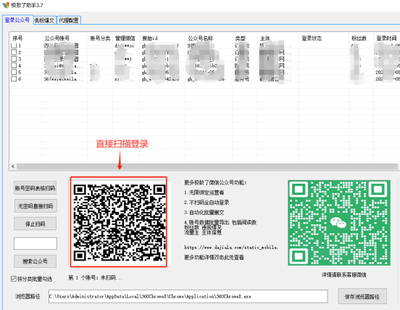Click the 原始id column header

(x=150, y=38)
